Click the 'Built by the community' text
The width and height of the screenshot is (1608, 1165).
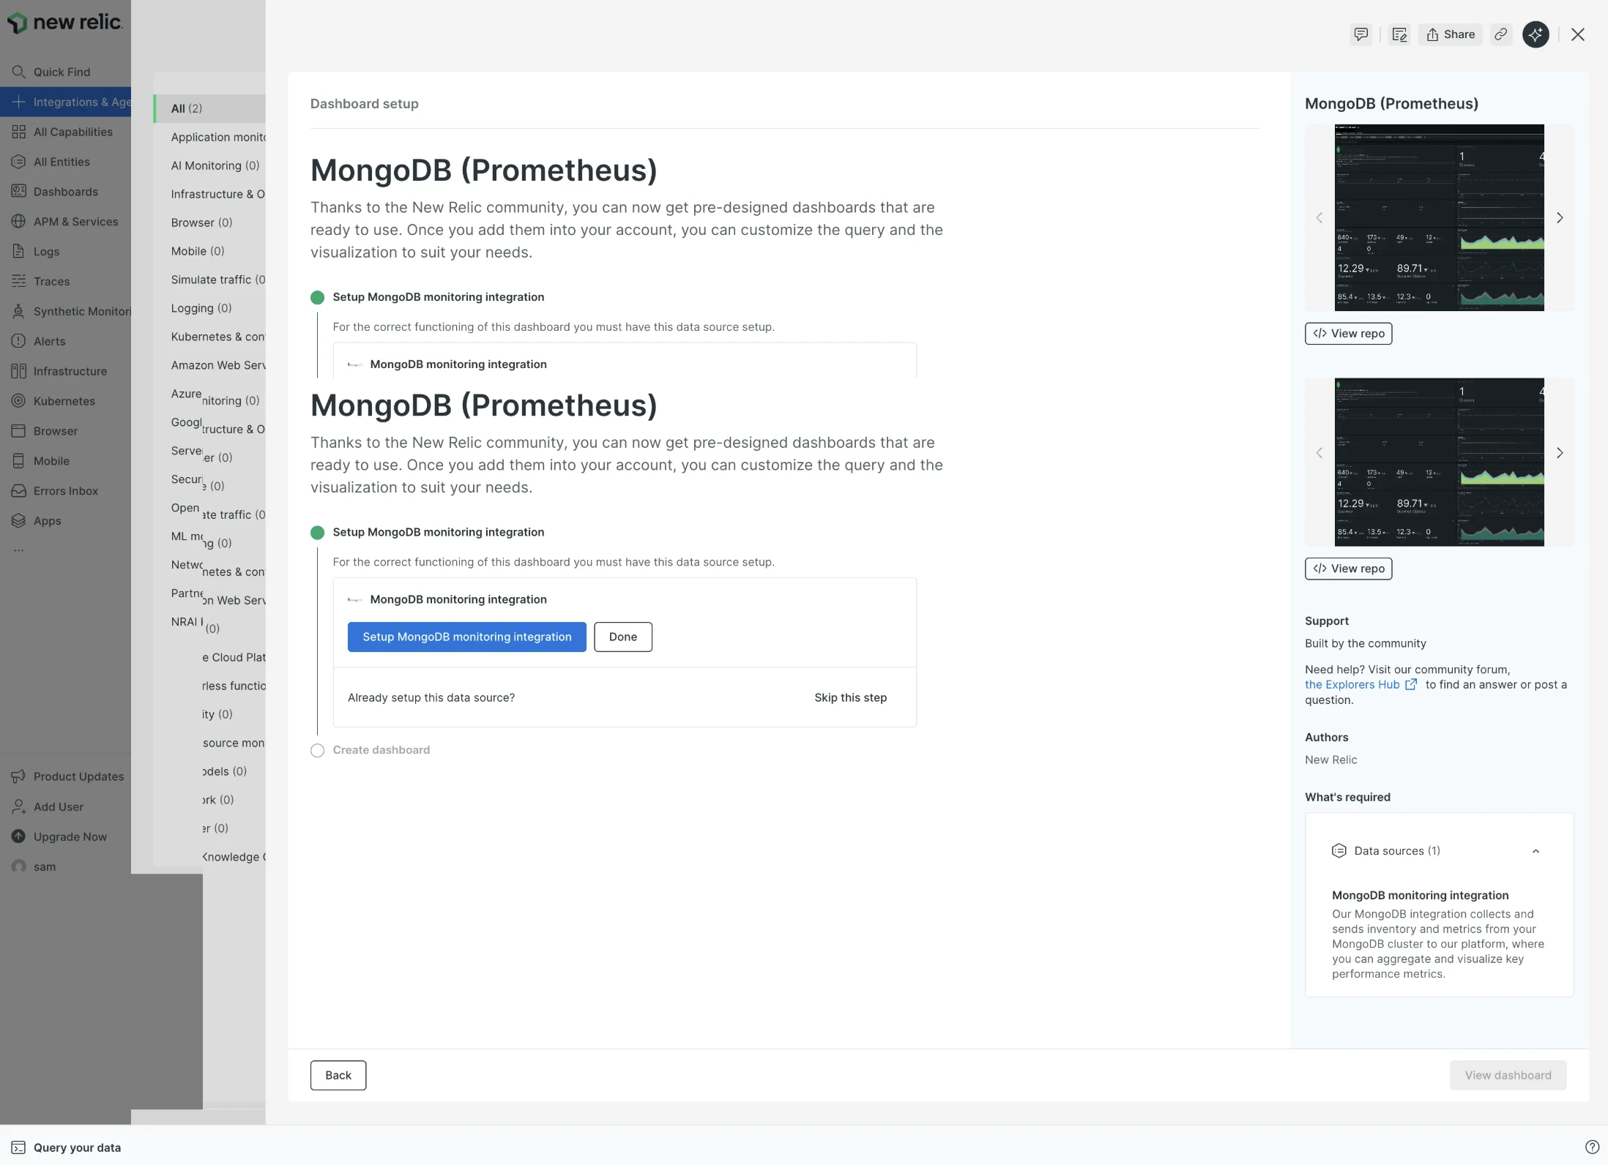click(x=1366, y=644)
